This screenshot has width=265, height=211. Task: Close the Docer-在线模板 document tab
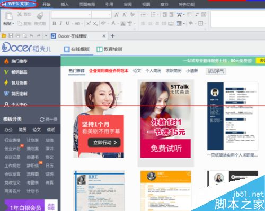(104, 36)
